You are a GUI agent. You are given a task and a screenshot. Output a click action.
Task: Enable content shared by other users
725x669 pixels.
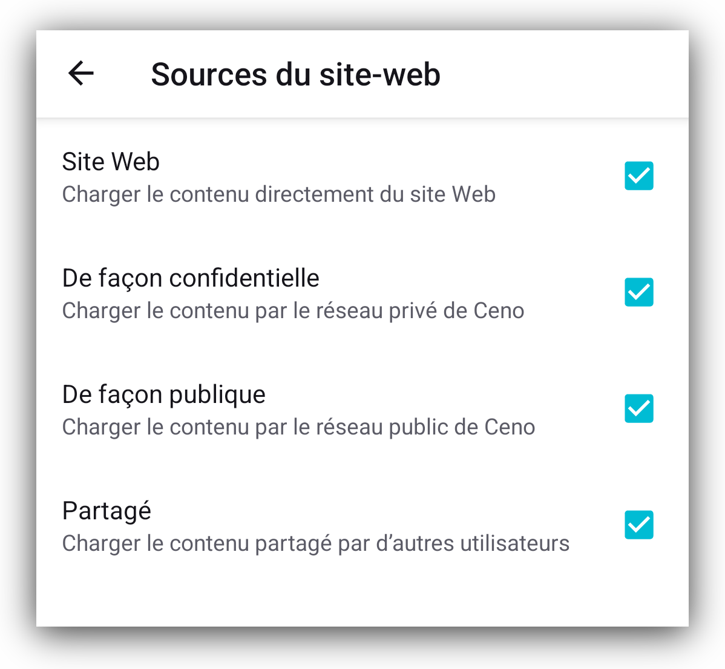(x=639, y=525)
